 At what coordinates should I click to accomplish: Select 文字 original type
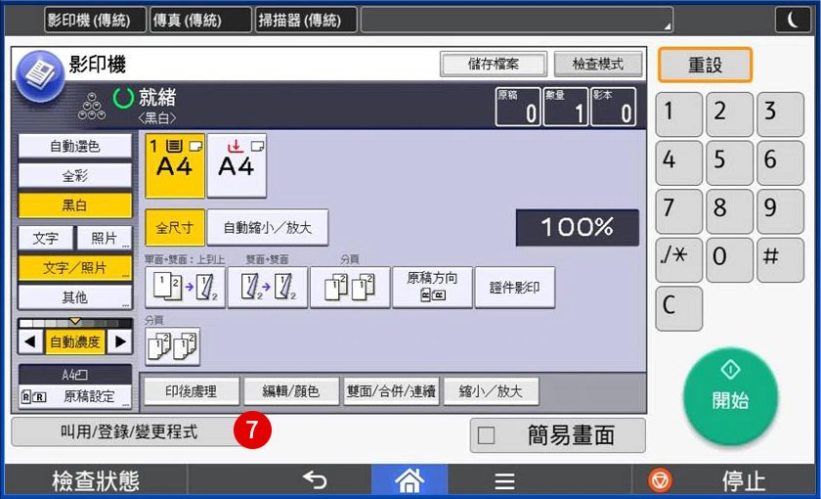46,239
